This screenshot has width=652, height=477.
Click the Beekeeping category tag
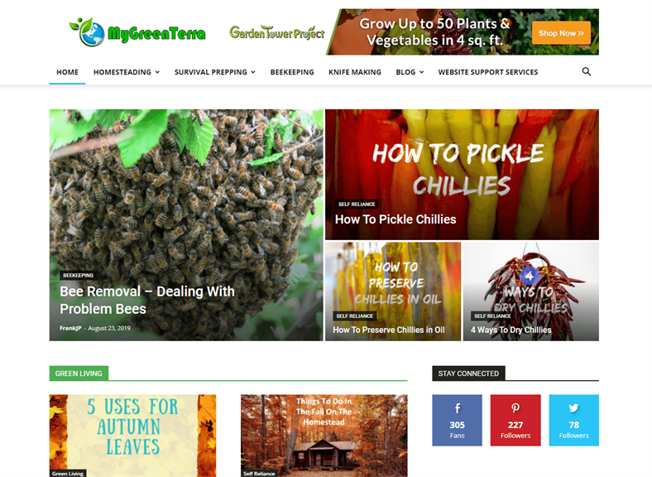coord(78,275)
